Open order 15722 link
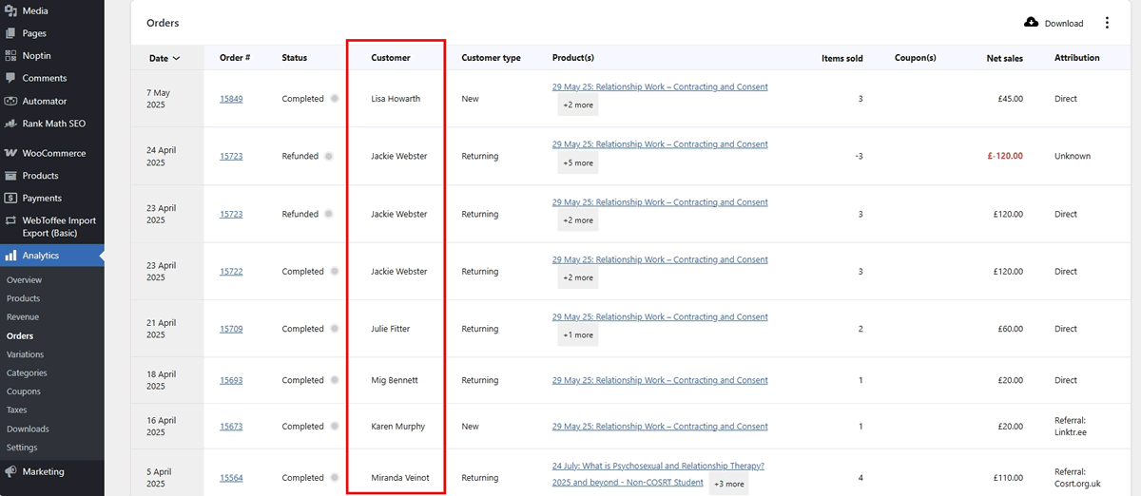 coord(231,272)
